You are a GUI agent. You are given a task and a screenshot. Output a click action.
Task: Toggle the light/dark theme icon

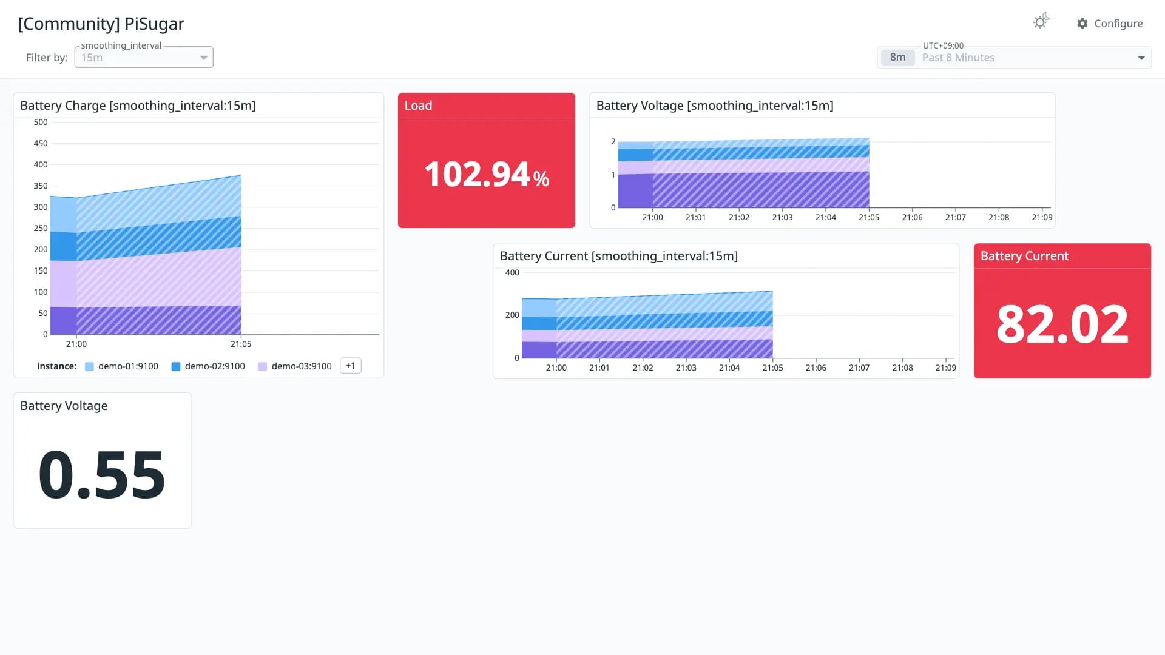[1041, 22]
